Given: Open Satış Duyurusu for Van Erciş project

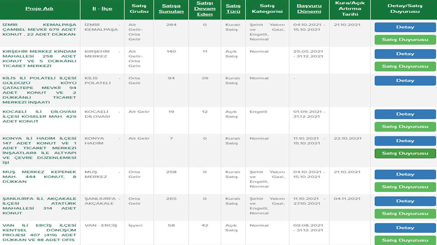Looking at the screenshot, I should tap(405, 240).
